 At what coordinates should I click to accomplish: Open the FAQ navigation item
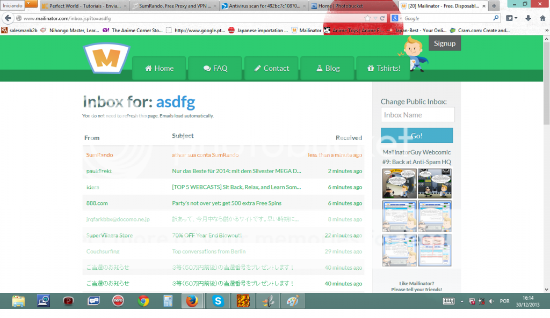215,68
